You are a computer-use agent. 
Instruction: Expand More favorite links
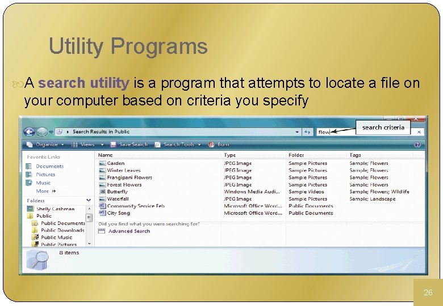pyautogui.click(x=46, y=191)
